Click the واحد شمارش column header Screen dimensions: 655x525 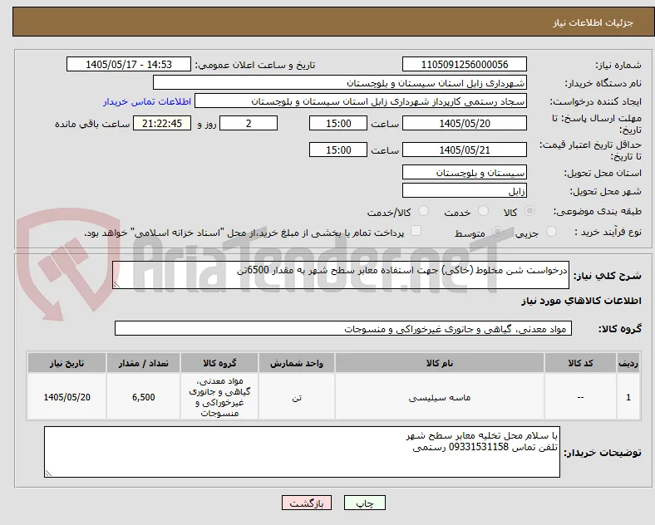point(297,363)
